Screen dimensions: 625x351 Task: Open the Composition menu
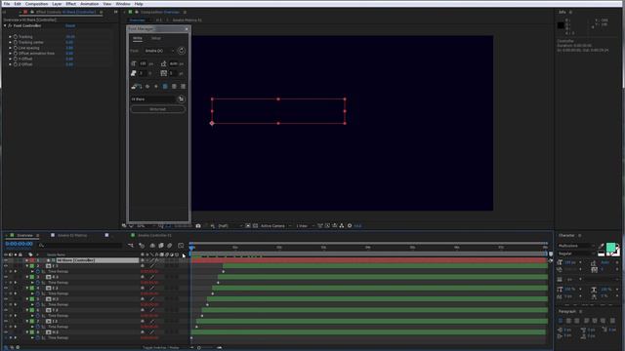[x=36, y=4]
